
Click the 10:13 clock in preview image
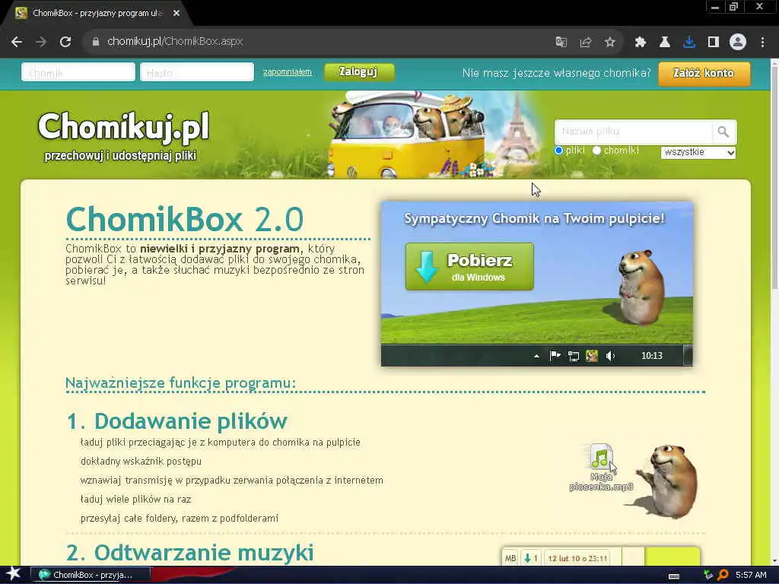tap(652, 356)
